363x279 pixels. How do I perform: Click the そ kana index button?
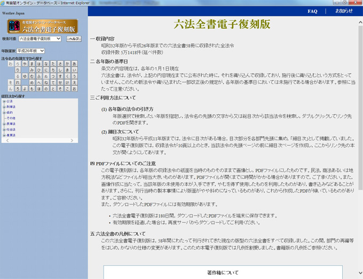[60, 89]
